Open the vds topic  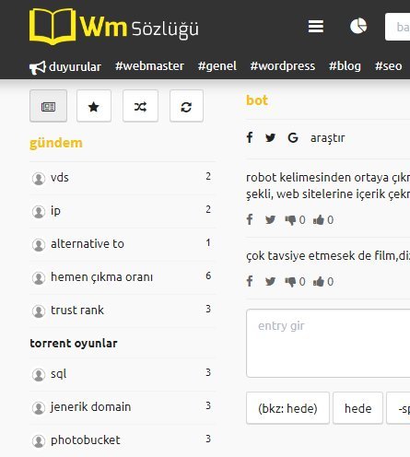click(60, 178)
